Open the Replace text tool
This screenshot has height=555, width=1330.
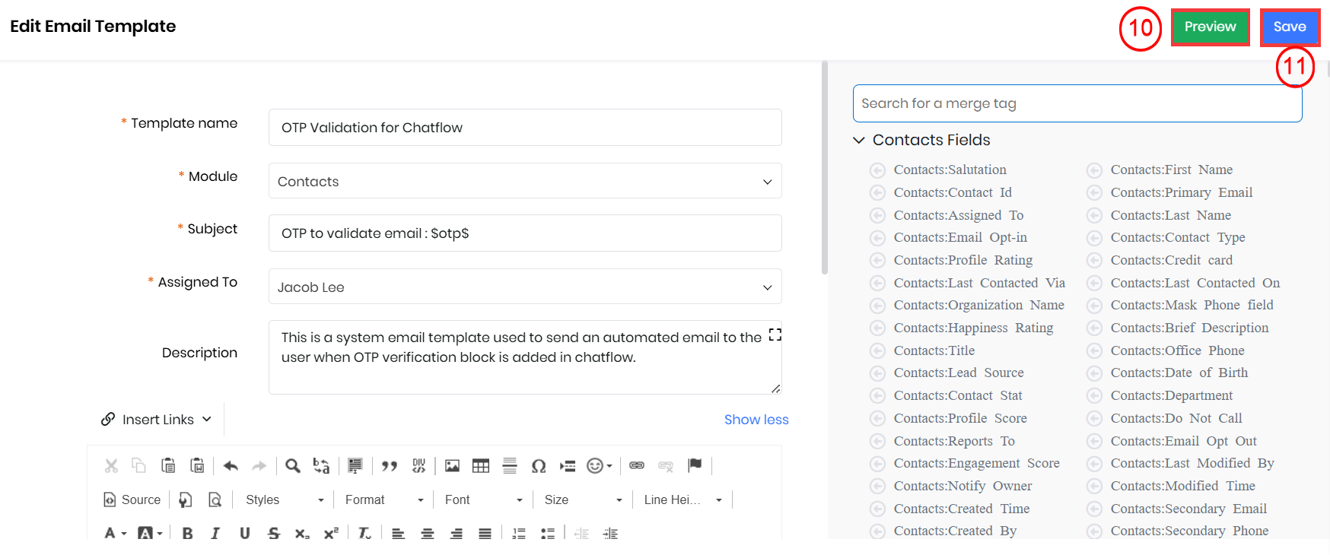point(322,466)
